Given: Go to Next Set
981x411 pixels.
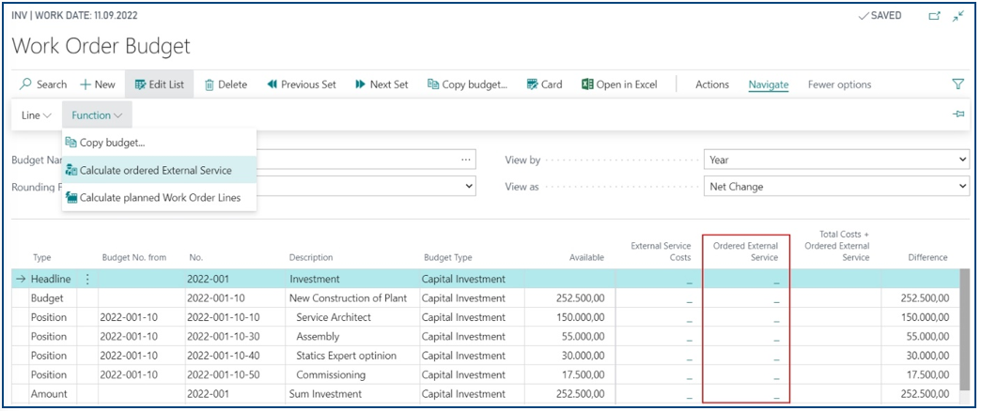Looking at the screenshot, I should pyautogui.click(x=381, y=84).
